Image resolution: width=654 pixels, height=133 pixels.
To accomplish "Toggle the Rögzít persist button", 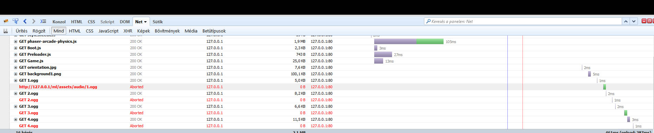I will pyautogui.click(x=39, y=31).
